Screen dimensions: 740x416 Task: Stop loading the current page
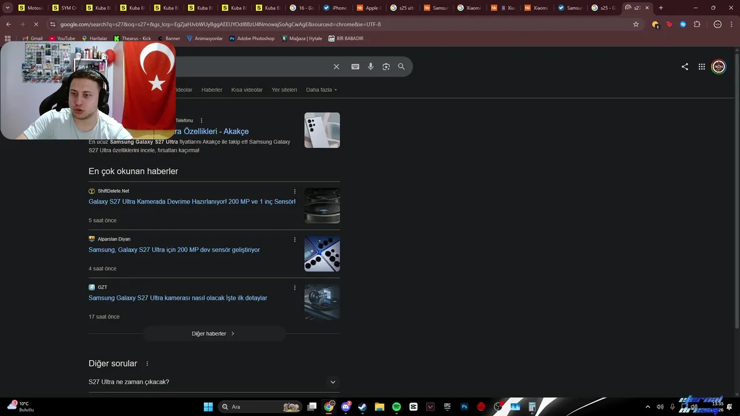click(36, 24)
